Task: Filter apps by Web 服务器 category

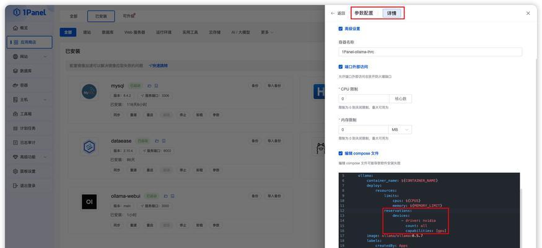Action: pos(135,32)
